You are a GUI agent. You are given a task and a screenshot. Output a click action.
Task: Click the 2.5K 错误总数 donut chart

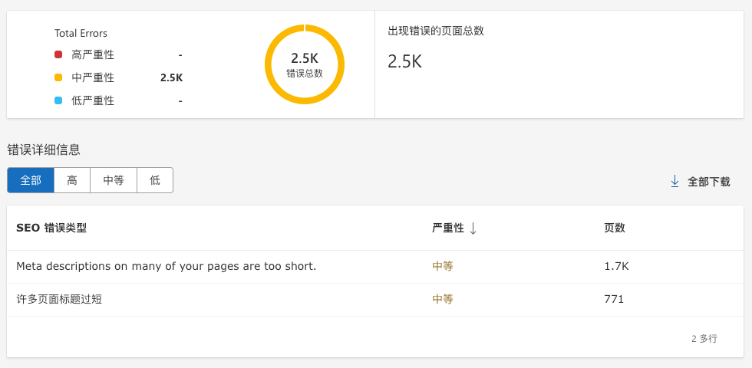coord(305,64)
